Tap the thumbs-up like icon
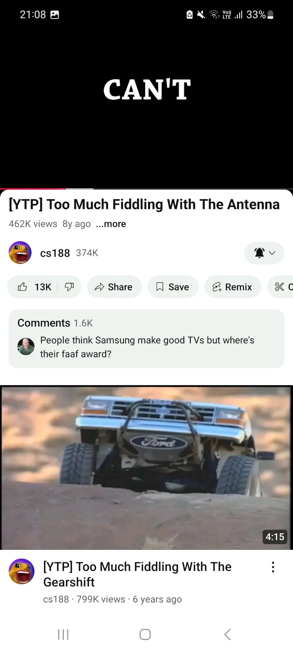This screenshot has height=651, width=293. coord(22,287)
